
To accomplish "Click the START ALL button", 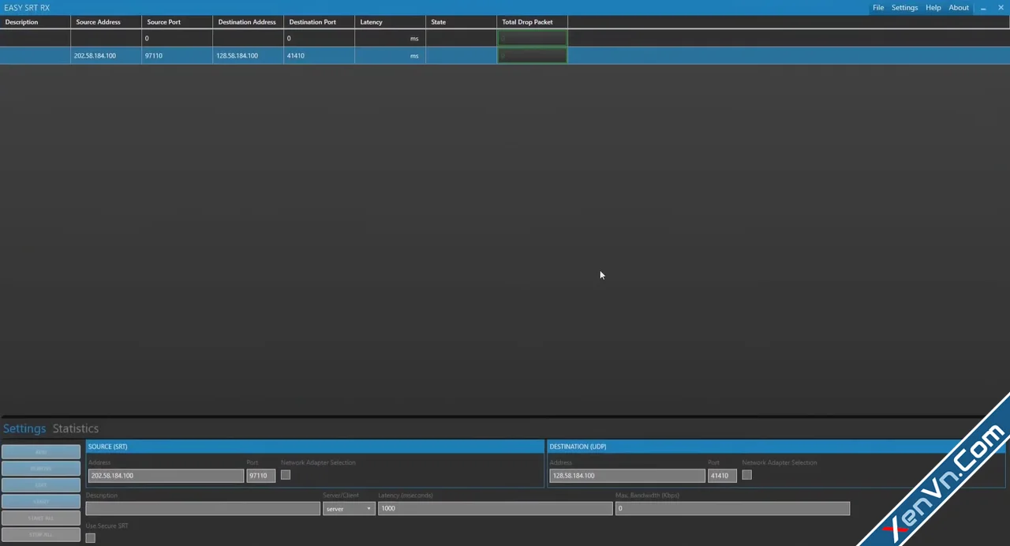I will click(x=41, y=518).
